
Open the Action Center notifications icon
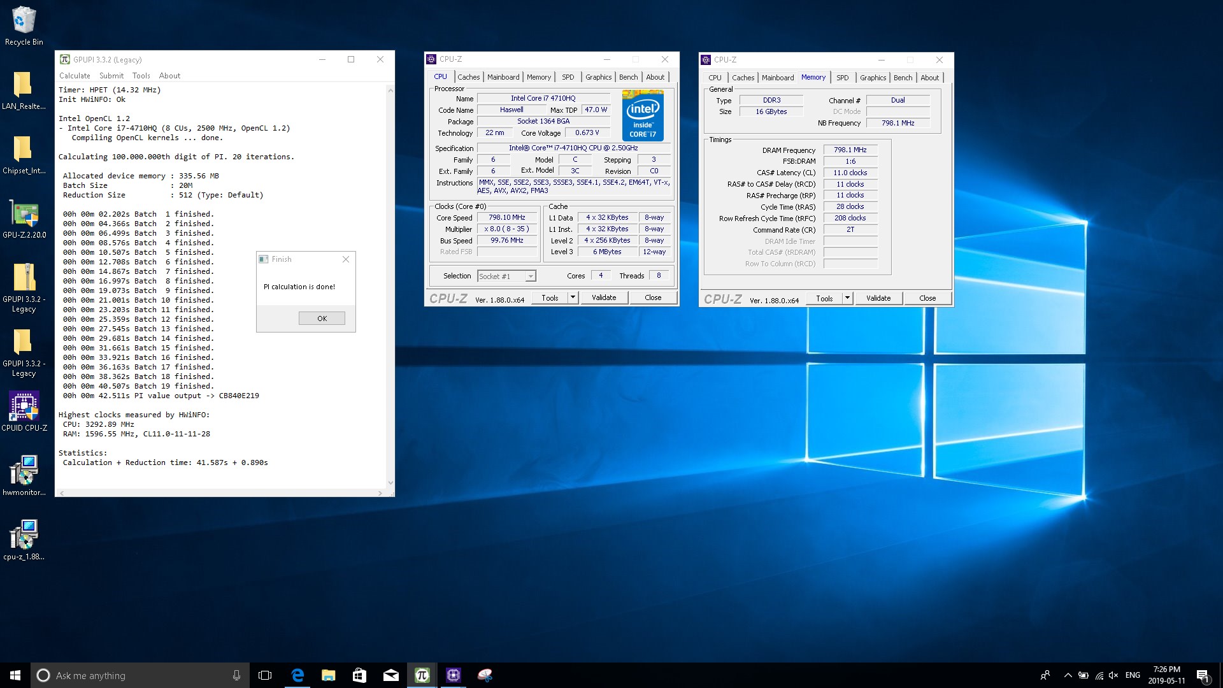tap(1203, 675)
